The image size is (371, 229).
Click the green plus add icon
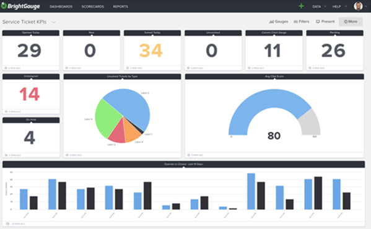click(x=301, y=6)
